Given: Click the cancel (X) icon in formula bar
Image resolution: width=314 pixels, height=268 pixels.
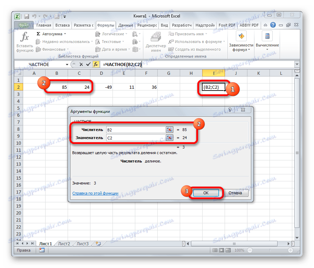Looking at the screenshot, I should coord(81,64).
